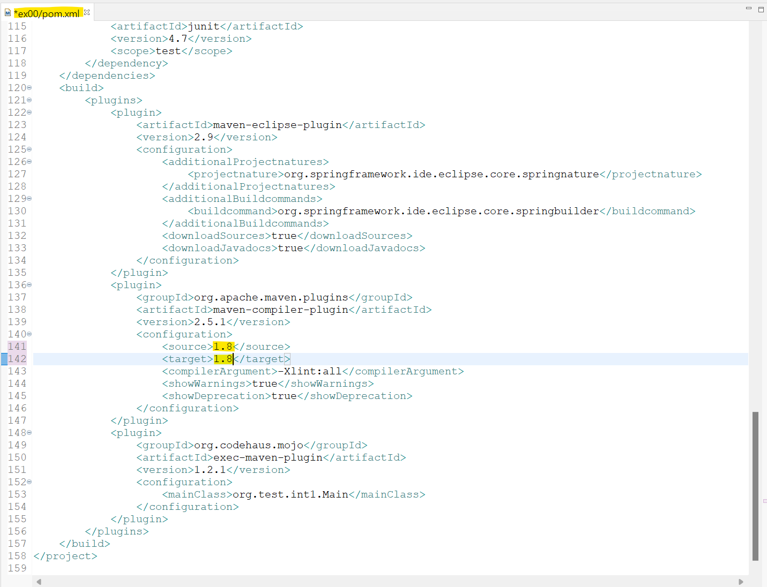767x587 pixels.
Task: Click the closing </dependencies> tag
Action: 107,76
